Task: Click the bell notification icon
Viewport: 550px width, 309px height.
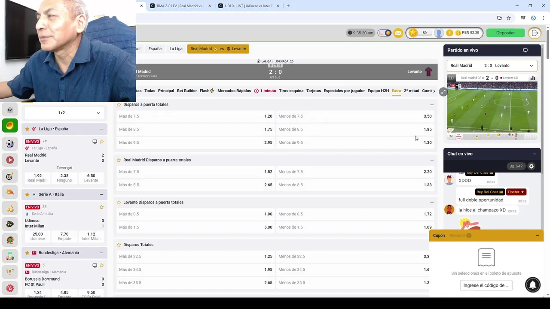Action: [x=533, y=285]
